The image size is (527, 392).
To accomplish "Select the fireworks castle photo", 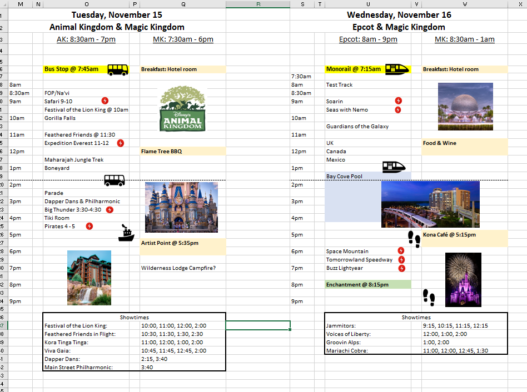I will 463,279.
